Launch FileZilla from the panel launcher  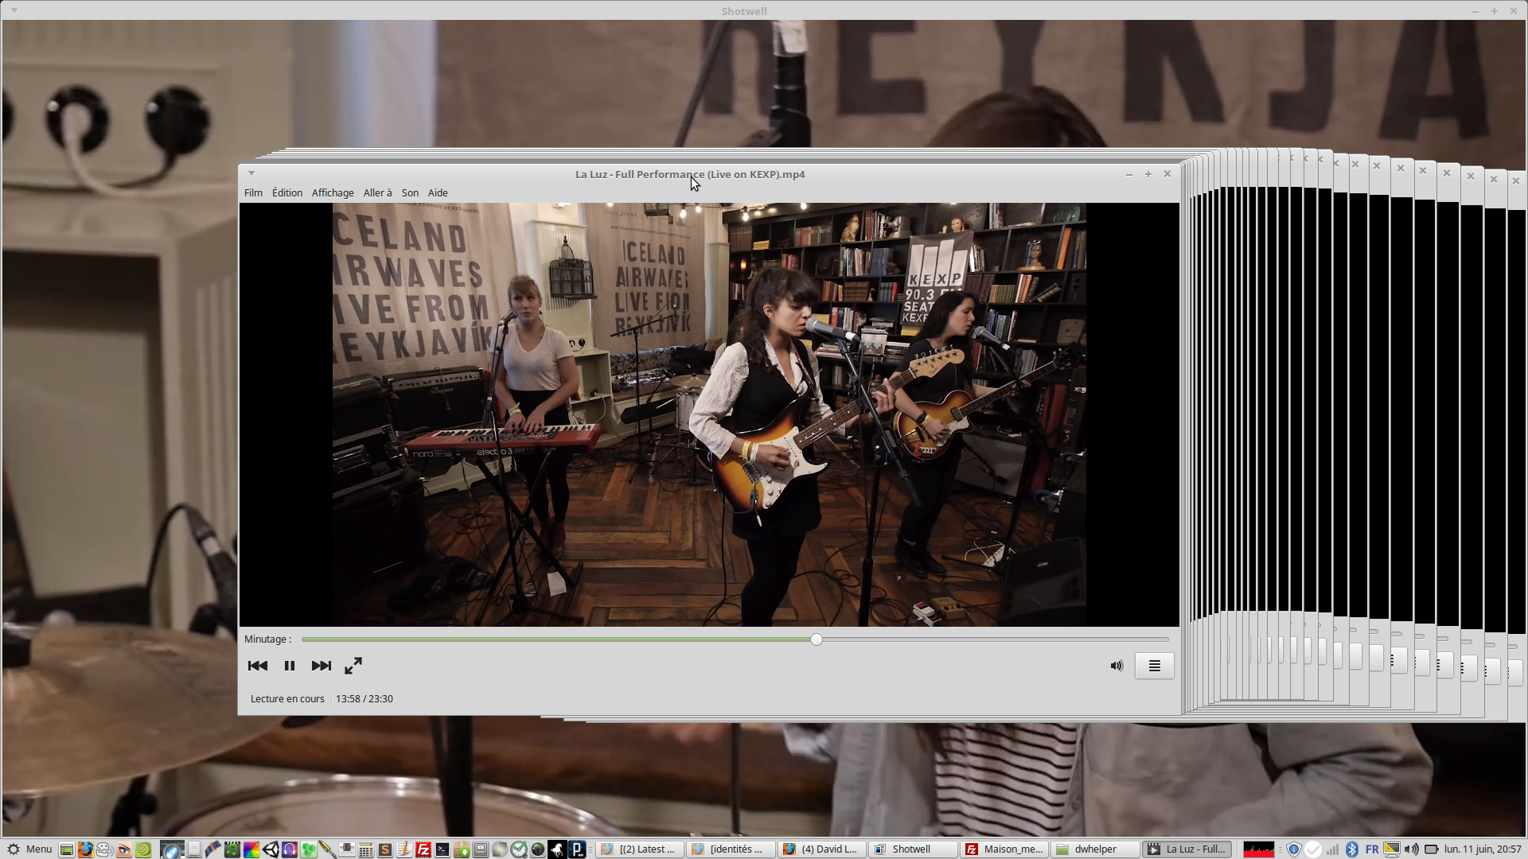(x=423, y=849)
